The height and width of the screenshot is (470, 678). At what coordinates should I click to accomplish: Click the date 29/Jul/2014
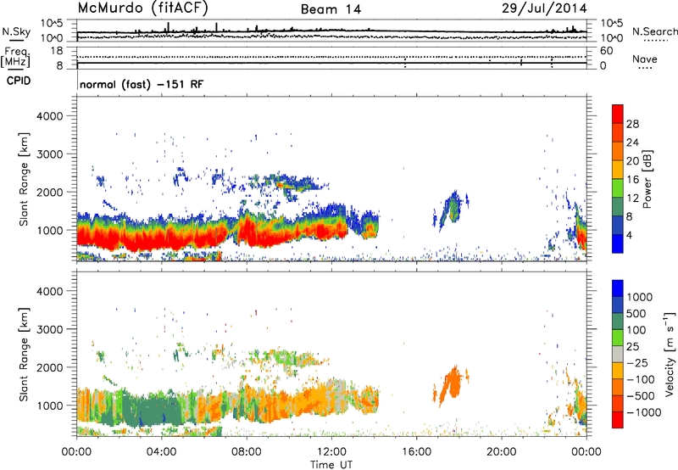(544, 8)
